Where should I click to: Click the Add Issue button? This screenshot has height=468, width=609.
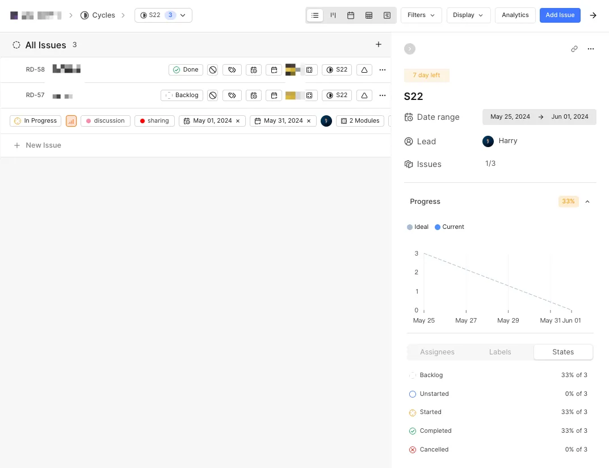tap(560, 15)
